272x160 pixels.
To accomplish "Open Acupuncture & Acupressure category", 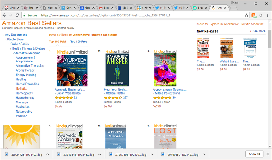I will point(25,59).
